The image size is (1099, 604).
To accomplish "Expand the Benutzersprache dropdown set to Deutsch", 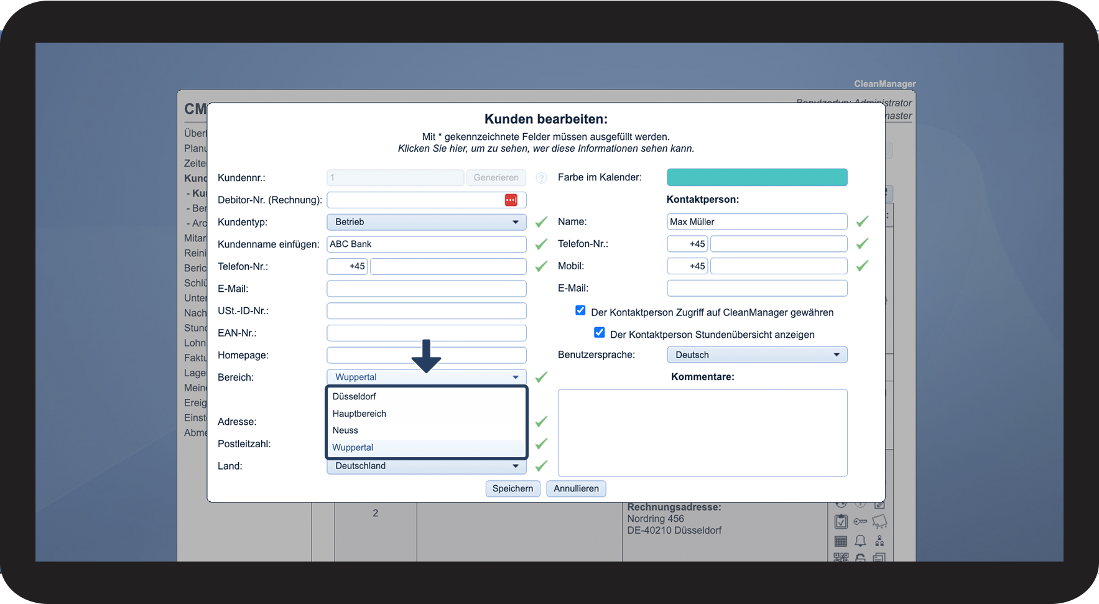I will 757,355.
